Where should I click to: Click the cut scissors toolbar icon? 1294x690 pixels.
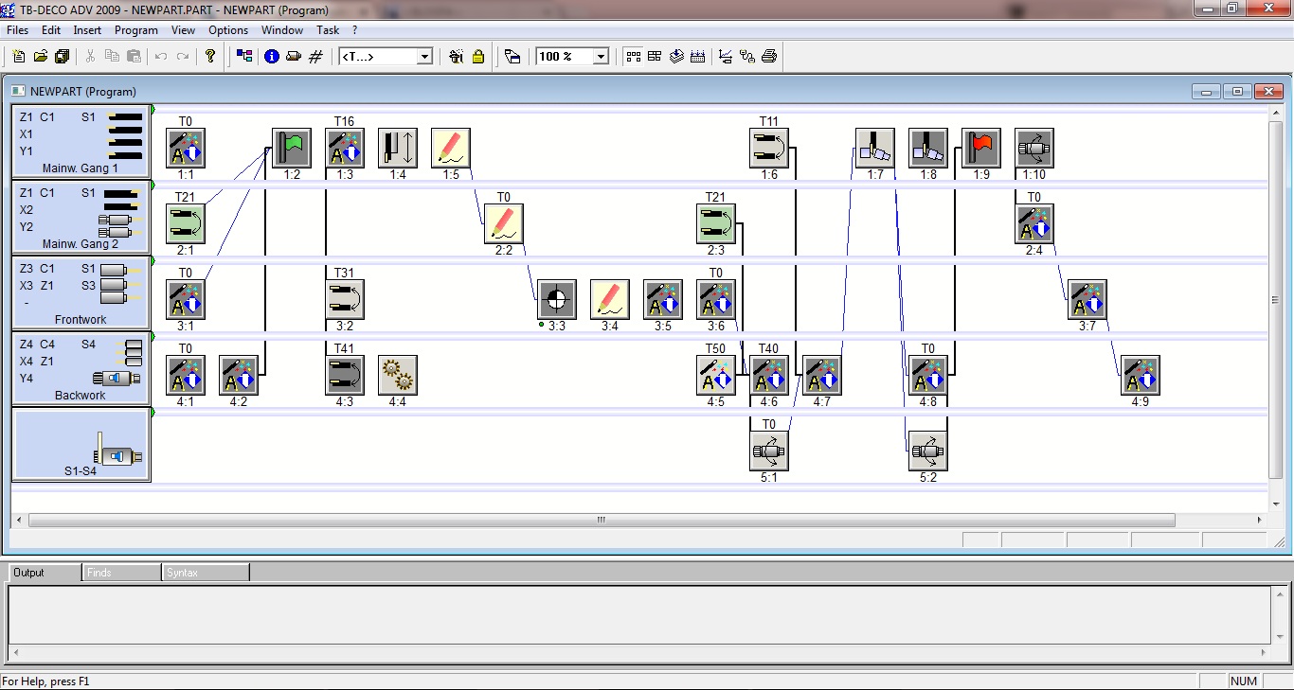pos(91,57)
